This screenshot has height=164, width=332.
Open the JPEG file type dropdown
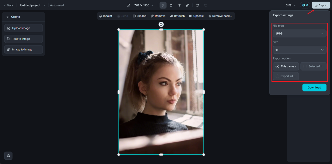pos(300,34)
